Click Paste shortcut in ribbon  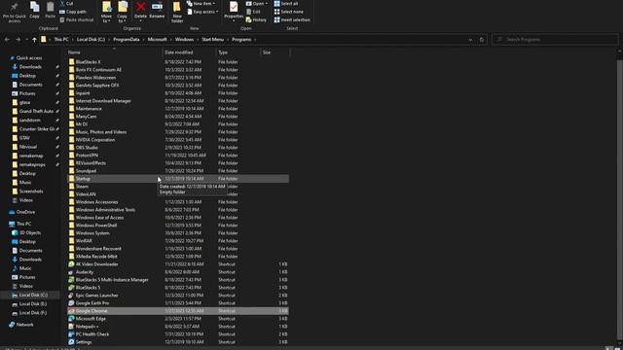point(76,19)
